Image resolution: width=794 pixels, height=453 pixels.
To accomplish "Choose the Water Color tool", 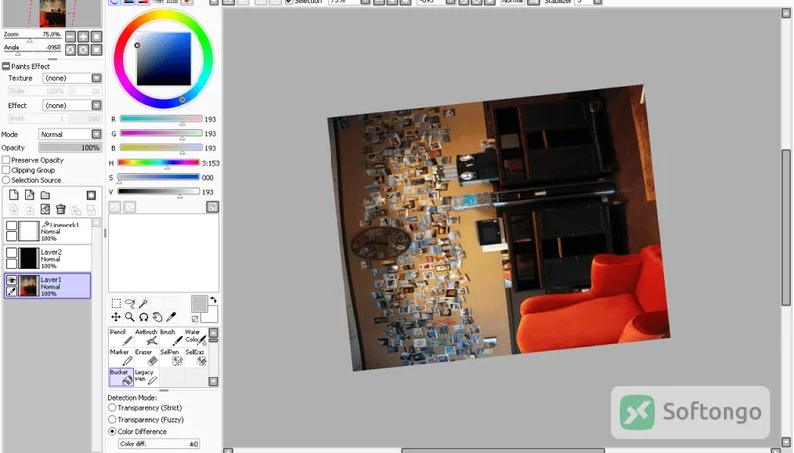I will coord(196,337).
